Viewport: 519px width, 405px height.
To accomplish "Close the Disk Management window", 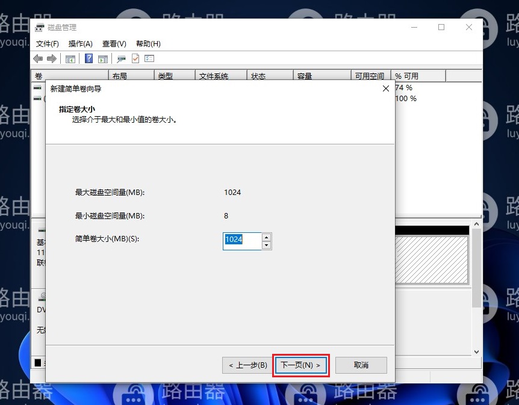I will point(469,27).
